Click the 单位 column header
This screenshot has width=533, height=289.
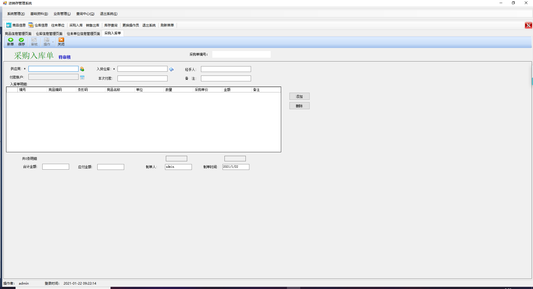(149, 90)
